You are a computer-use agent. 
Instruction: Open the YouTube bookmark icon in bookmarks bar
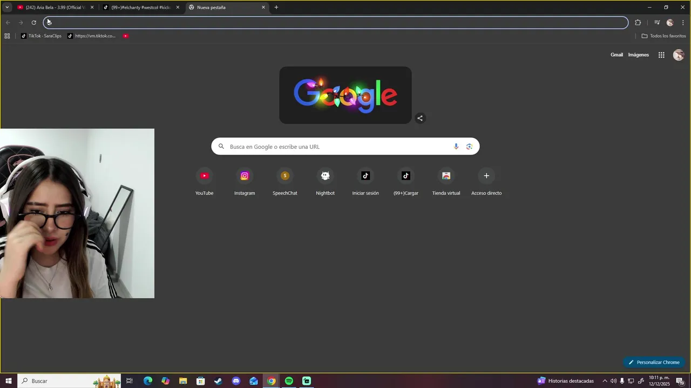126,36
